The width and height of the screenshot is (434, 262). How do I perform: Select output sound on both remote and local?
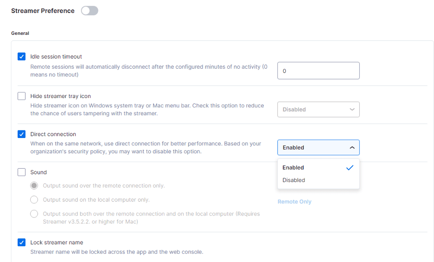click(x=34, y=214)
